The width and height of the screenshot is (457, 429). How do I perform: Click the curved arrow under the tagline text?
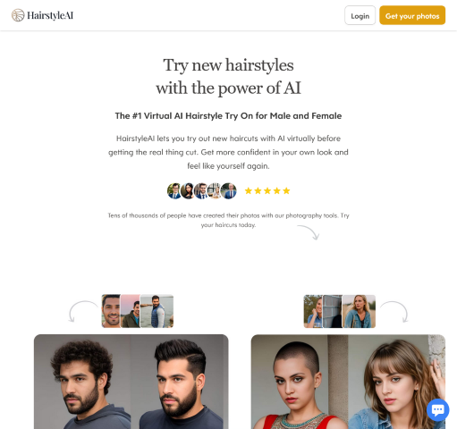309,232
